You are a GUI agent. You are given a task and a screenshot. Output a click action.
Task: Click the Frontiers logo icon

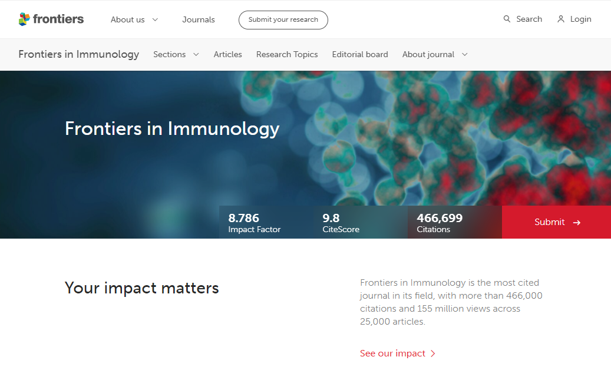pos(24,19)
